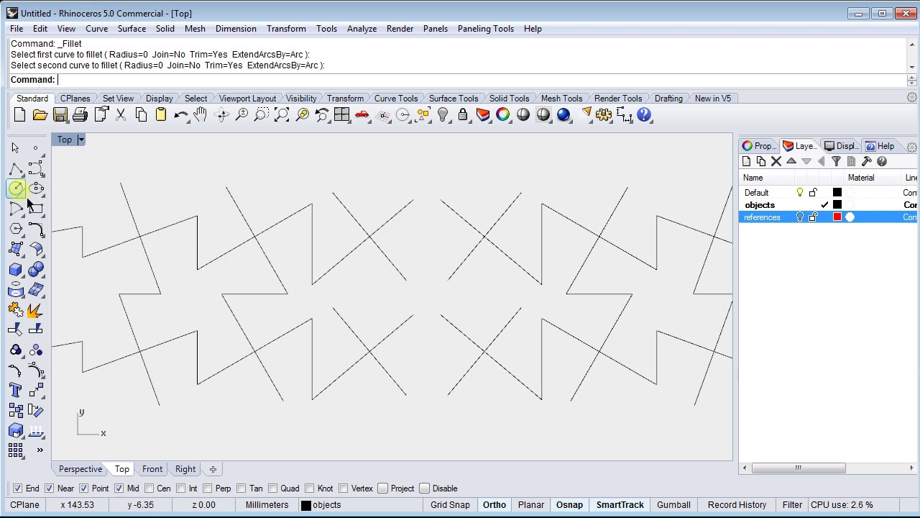Switch to the Perspective viewport tab
920x518 pixels.
tap(80, 469)
